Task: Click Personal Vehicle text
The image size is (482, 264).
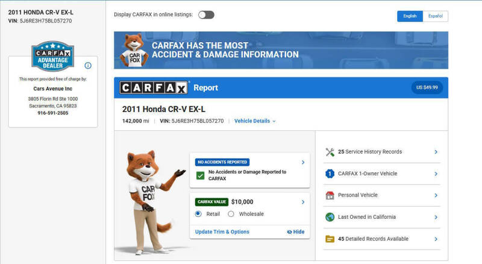Action: point(358,195)
